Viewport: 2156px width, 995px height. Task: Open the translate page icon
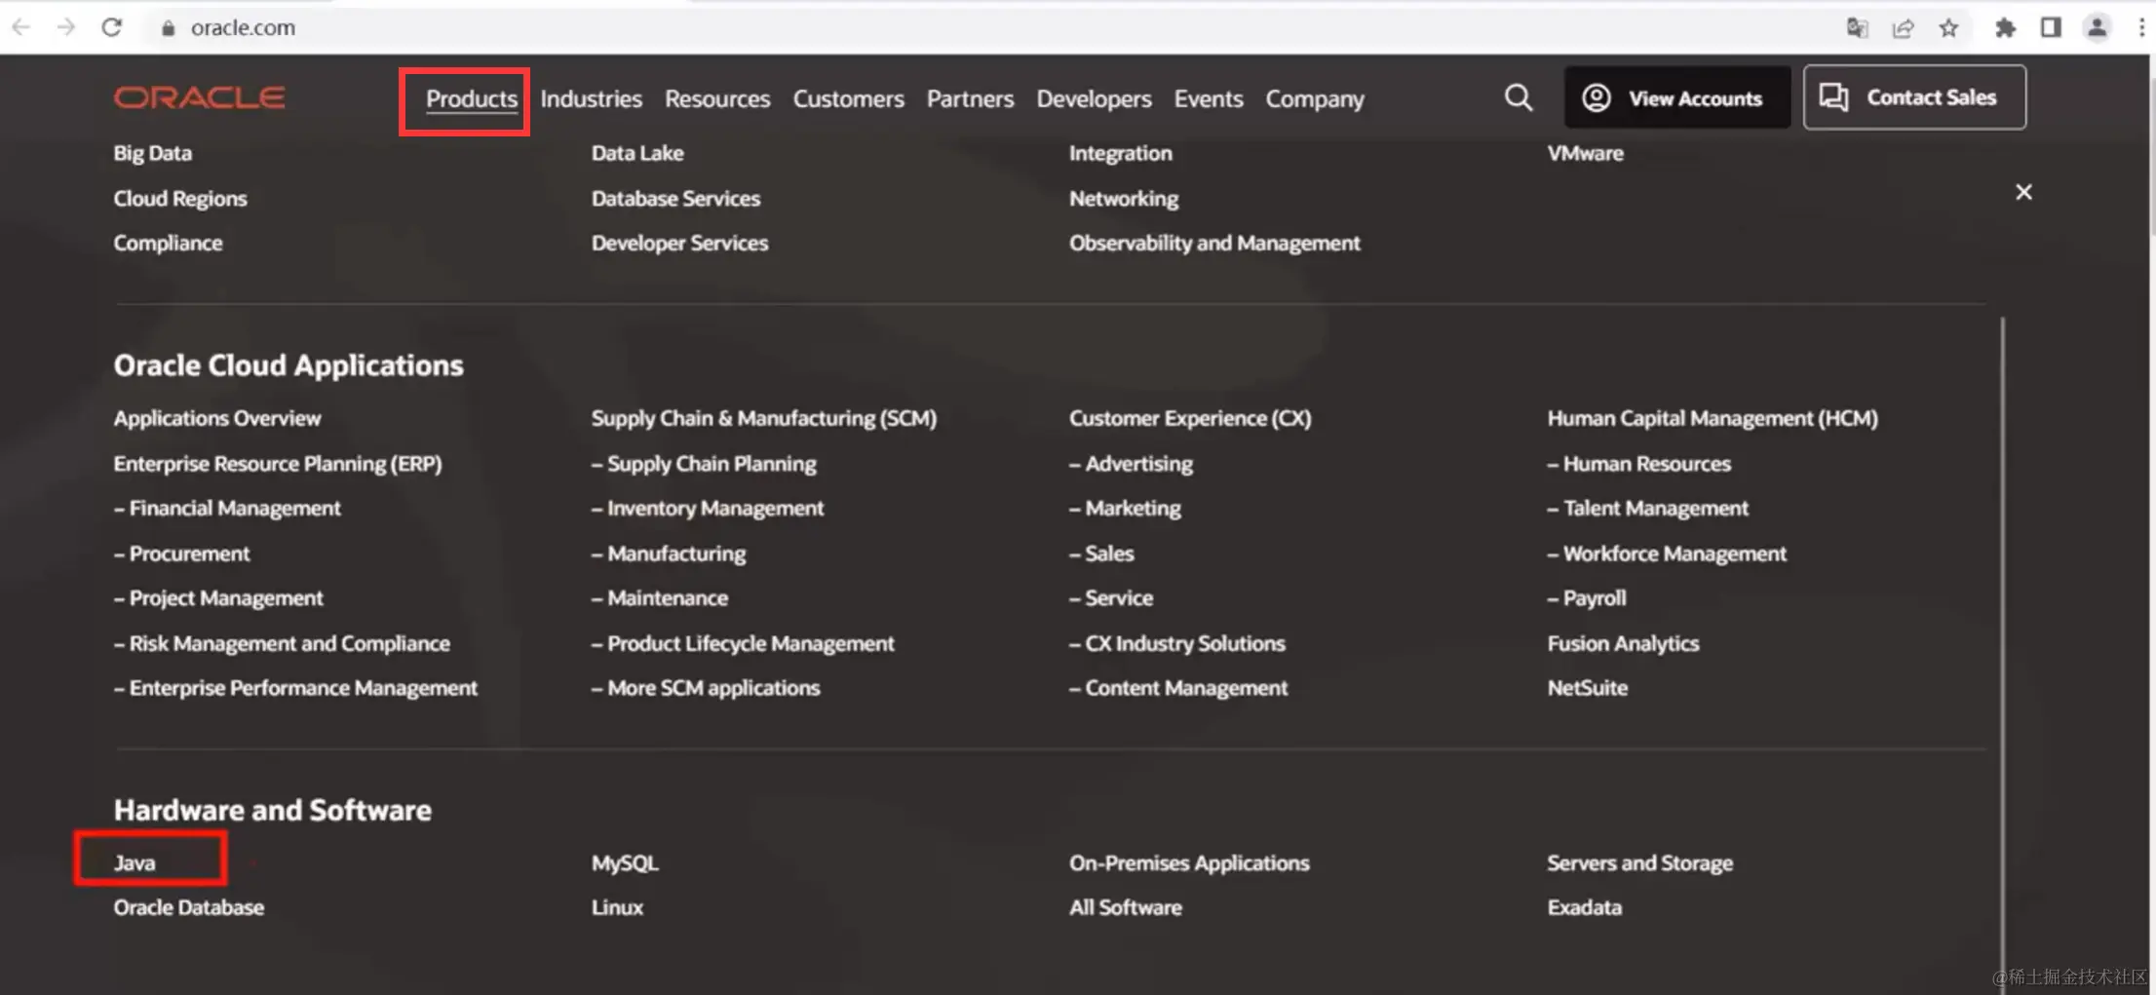click(1857, 28)
